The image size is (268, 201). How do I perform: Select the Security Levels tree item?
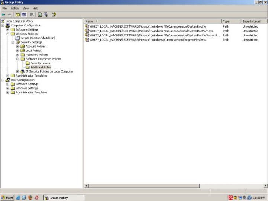pyautogui.click(x=40, y=63)
